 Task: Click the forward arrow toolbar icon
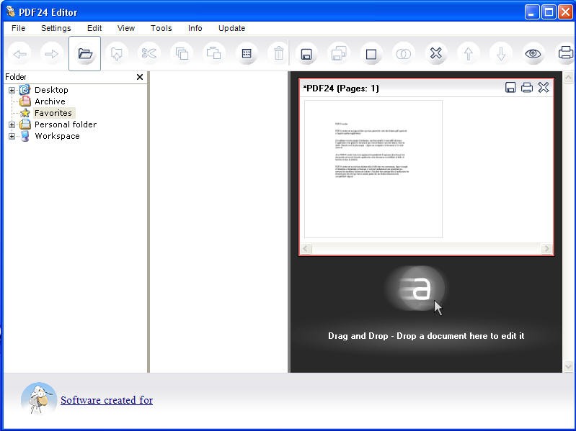point(51,54)
